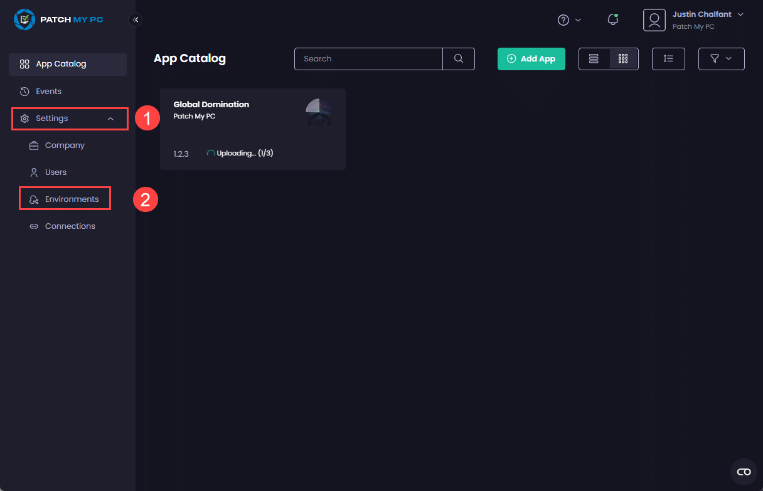Open the help menu dropdown
The width and height of the screenshot is (763, 491).
click(569, 20)
